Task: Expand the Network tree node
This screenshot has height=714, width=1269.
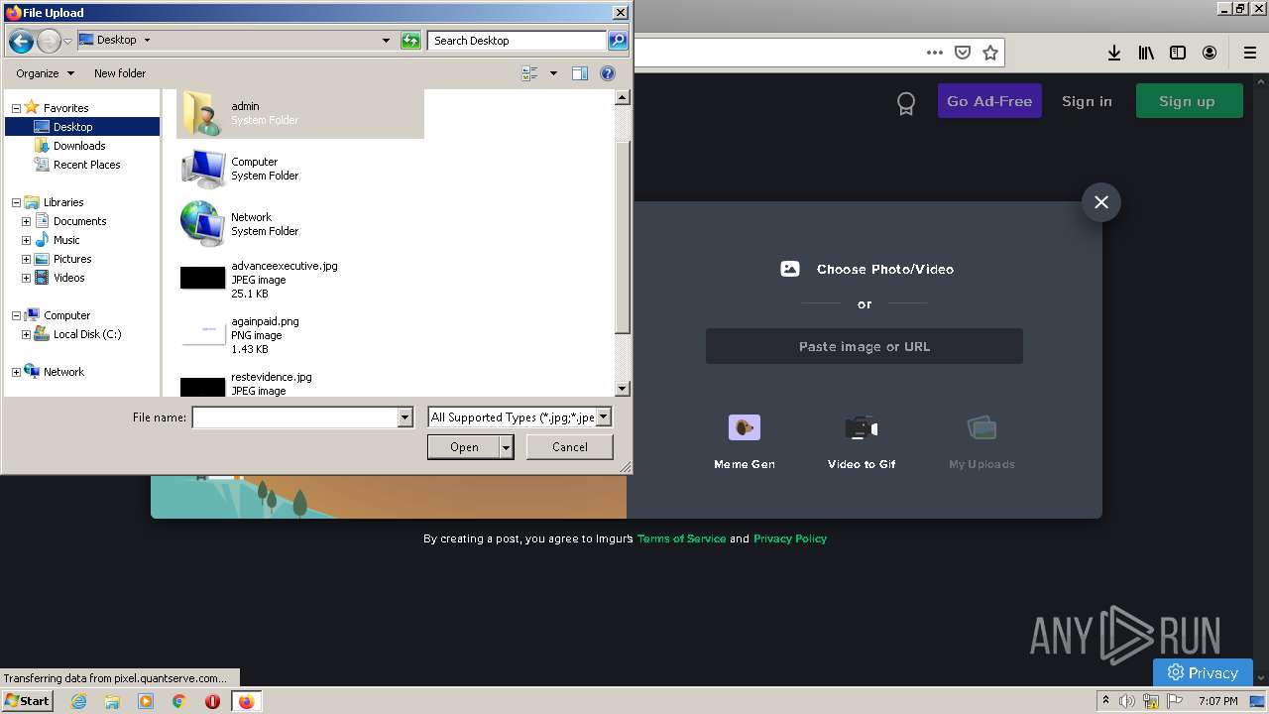Action: point(16,372)
